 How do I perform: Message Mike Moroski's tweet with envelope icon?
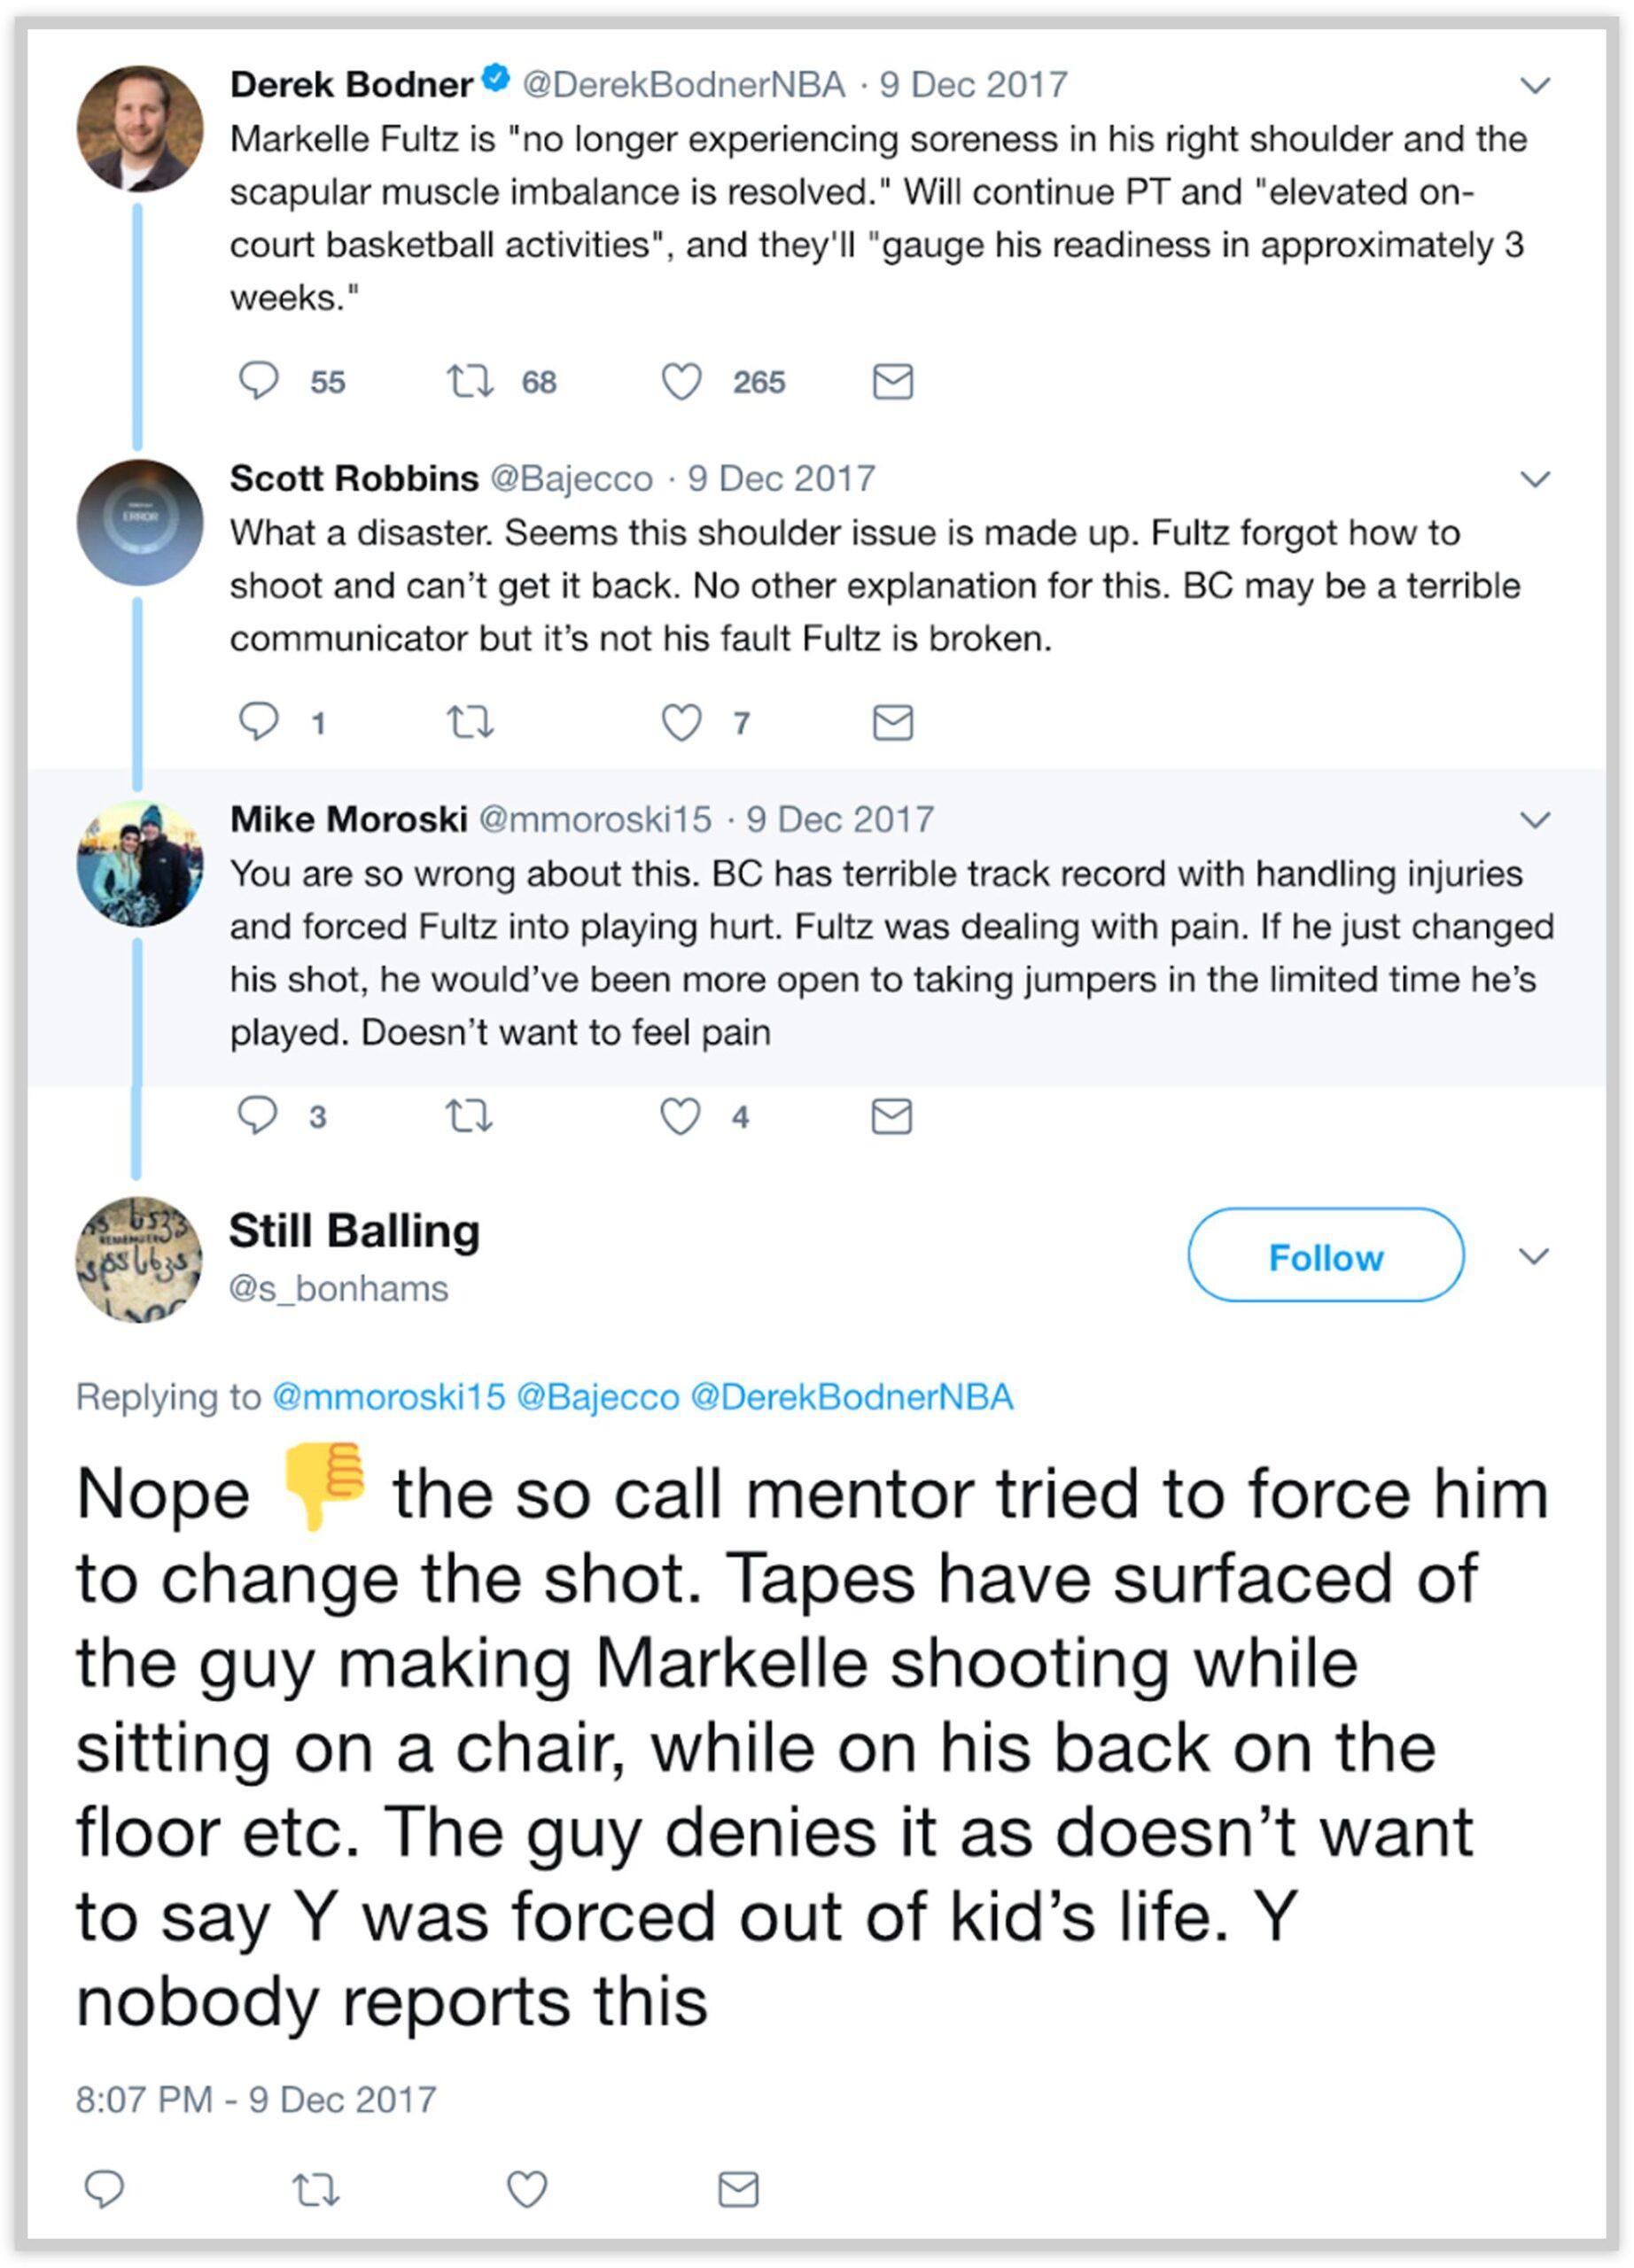891,1116
